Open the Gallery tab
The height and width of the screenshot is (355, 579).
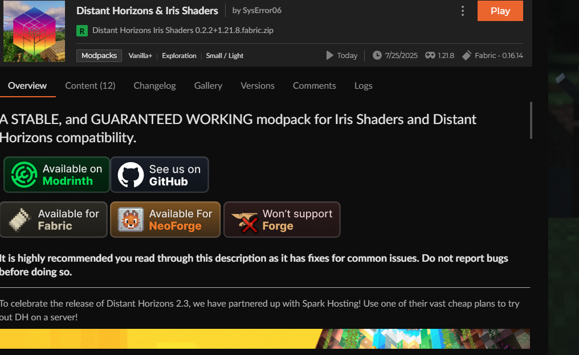pos(208,85)
